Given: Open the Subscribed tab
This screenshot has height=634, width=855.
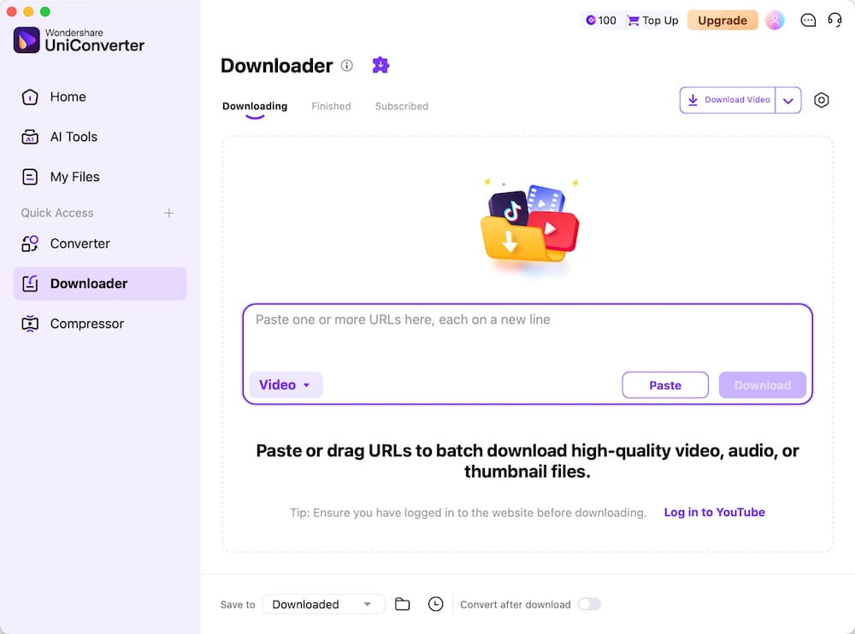Looking at the screenshot, I should [401, 106].
